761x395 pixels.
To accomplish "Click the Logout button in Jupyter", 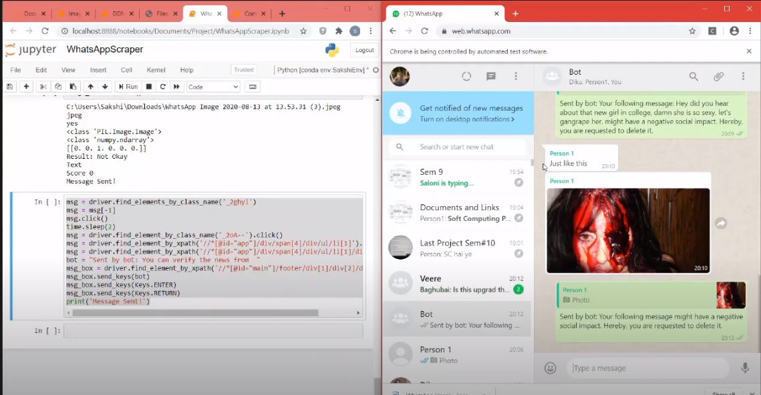I will (365, 50).
